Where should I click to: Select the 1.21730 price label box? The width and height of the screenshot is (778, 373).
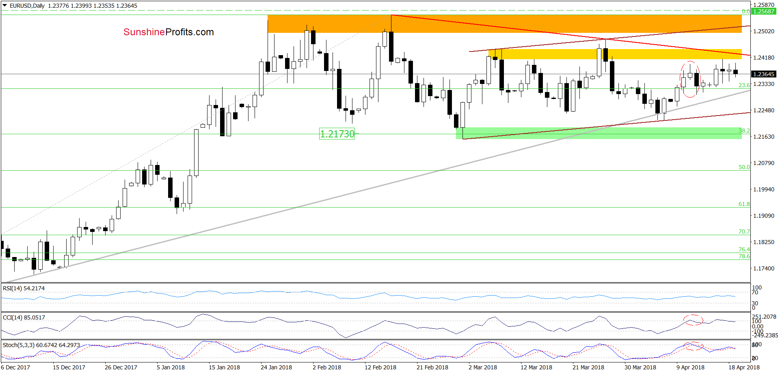tap(337, 134)
